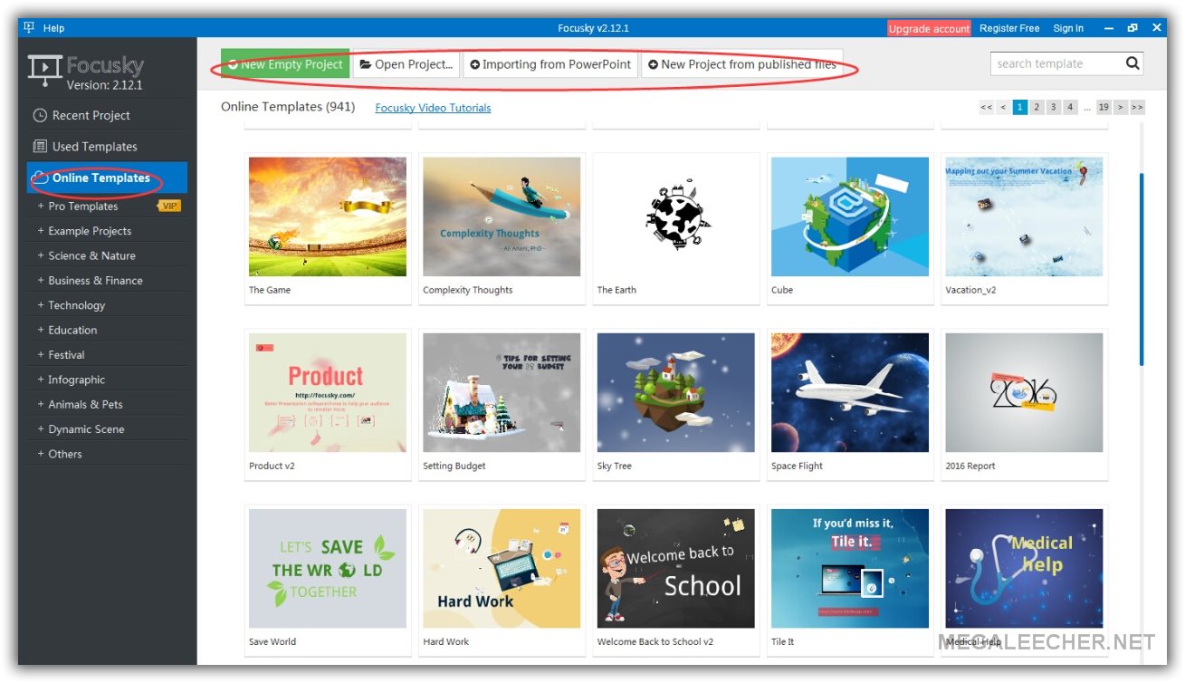Click Importing from PowerPoint
This screenshot has width=1185, height=683.
550,64
